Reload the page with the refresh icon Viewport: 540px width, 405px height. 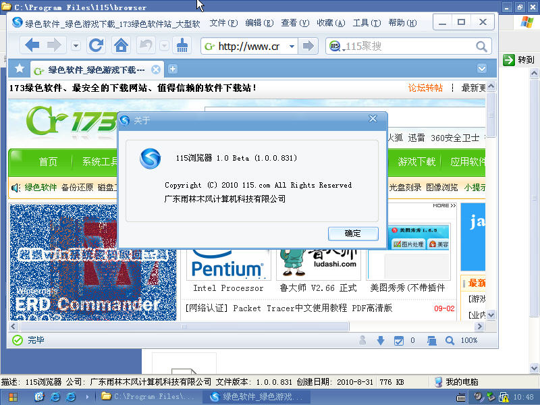pos(96,45)
